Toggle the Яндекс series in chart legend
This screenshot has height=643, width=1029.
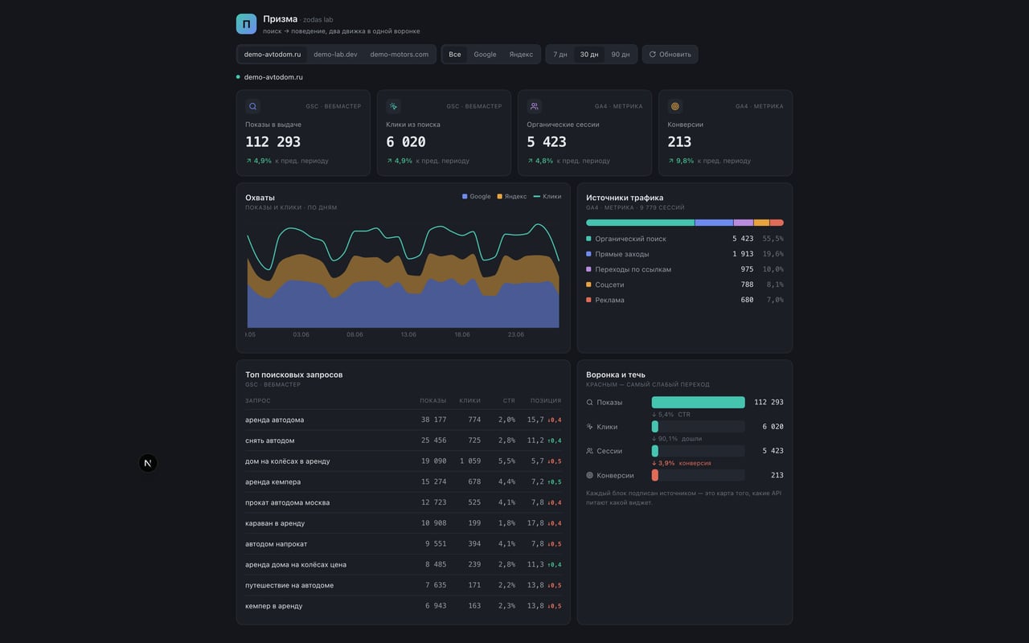512,196
